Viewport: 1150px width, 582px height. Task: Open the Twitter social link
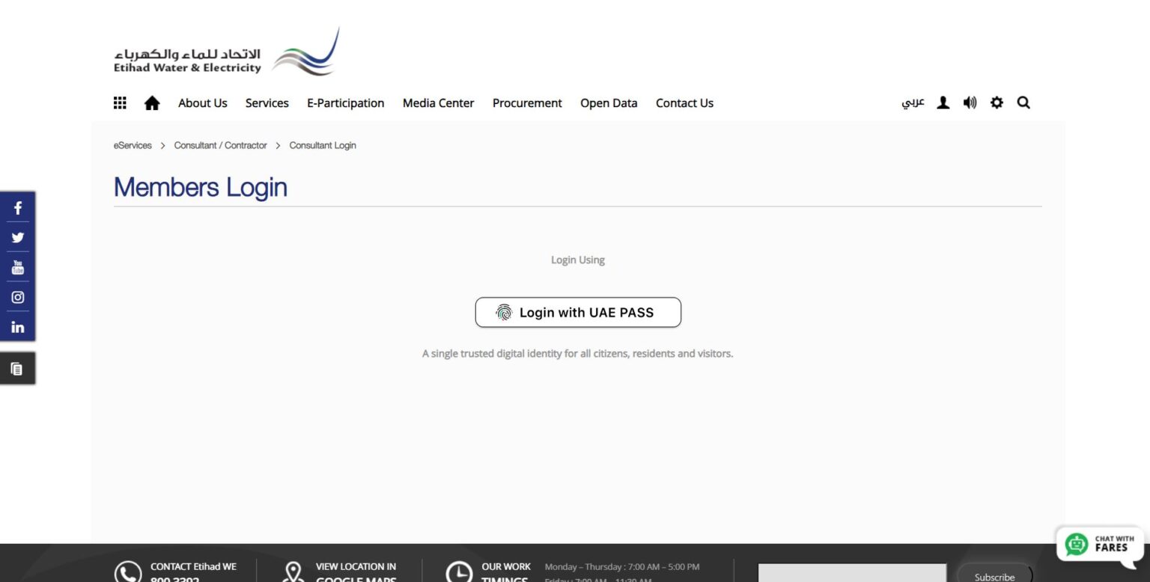pos(18,238)
